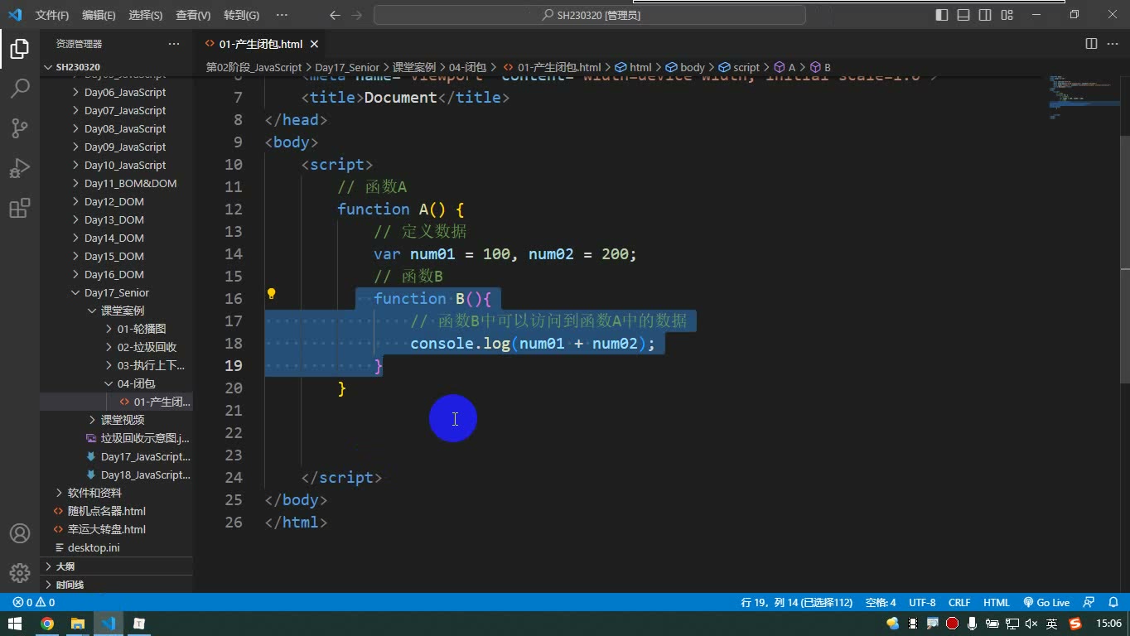This screenshot has width=1130, height=636.
Task: Open the Extensions view
Action: coord(20,208)
